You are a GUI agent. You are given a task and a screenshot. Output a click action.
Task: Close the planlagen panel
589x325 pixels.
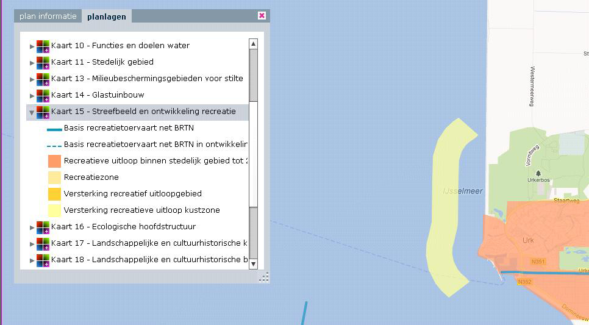[262, 16]
